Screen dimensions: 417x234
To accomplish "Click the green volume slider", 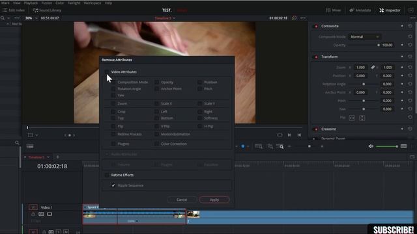I will coord(387,146).
